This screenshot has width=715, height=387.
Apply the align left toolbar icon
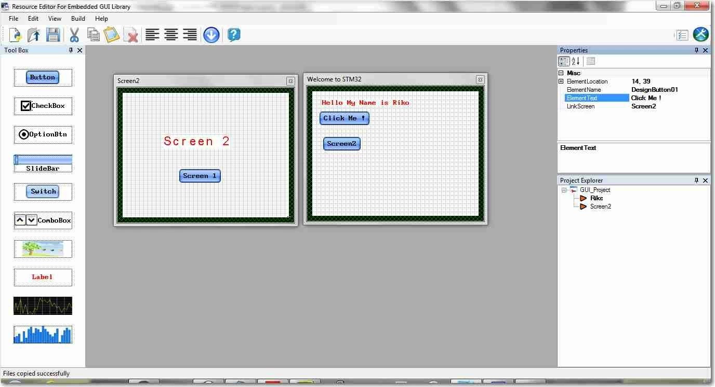152,35
